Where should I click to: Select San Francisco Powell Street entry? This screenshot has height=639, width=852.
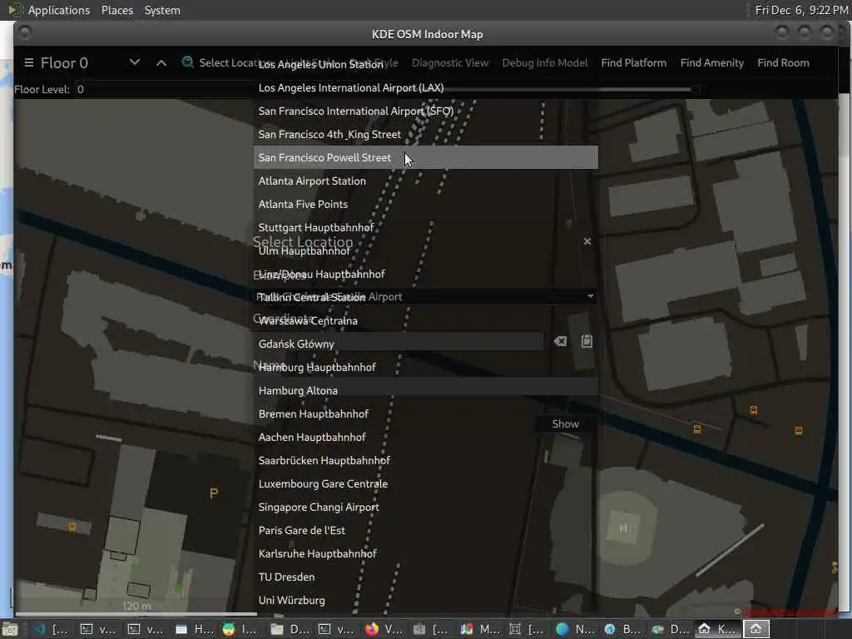[425, 157]
